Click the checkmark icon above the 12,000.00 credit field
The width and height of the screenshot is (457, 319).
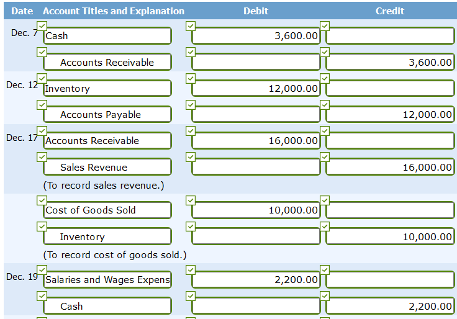tap(325, 105)
